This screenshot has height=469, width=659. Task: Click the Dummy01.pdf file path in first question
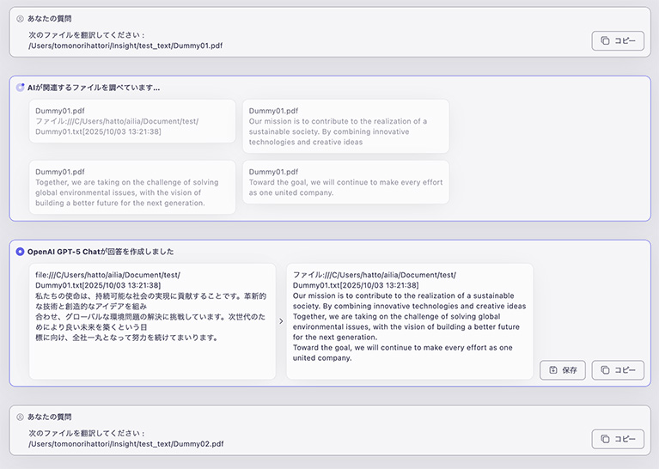125,46
